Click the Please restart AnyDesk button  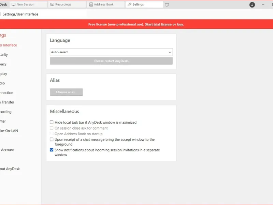pyautogui.click(x=111, y=61)
